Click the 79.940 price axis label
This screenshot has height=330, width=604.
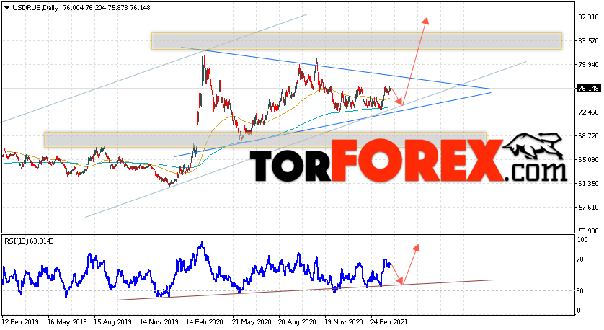588,65
